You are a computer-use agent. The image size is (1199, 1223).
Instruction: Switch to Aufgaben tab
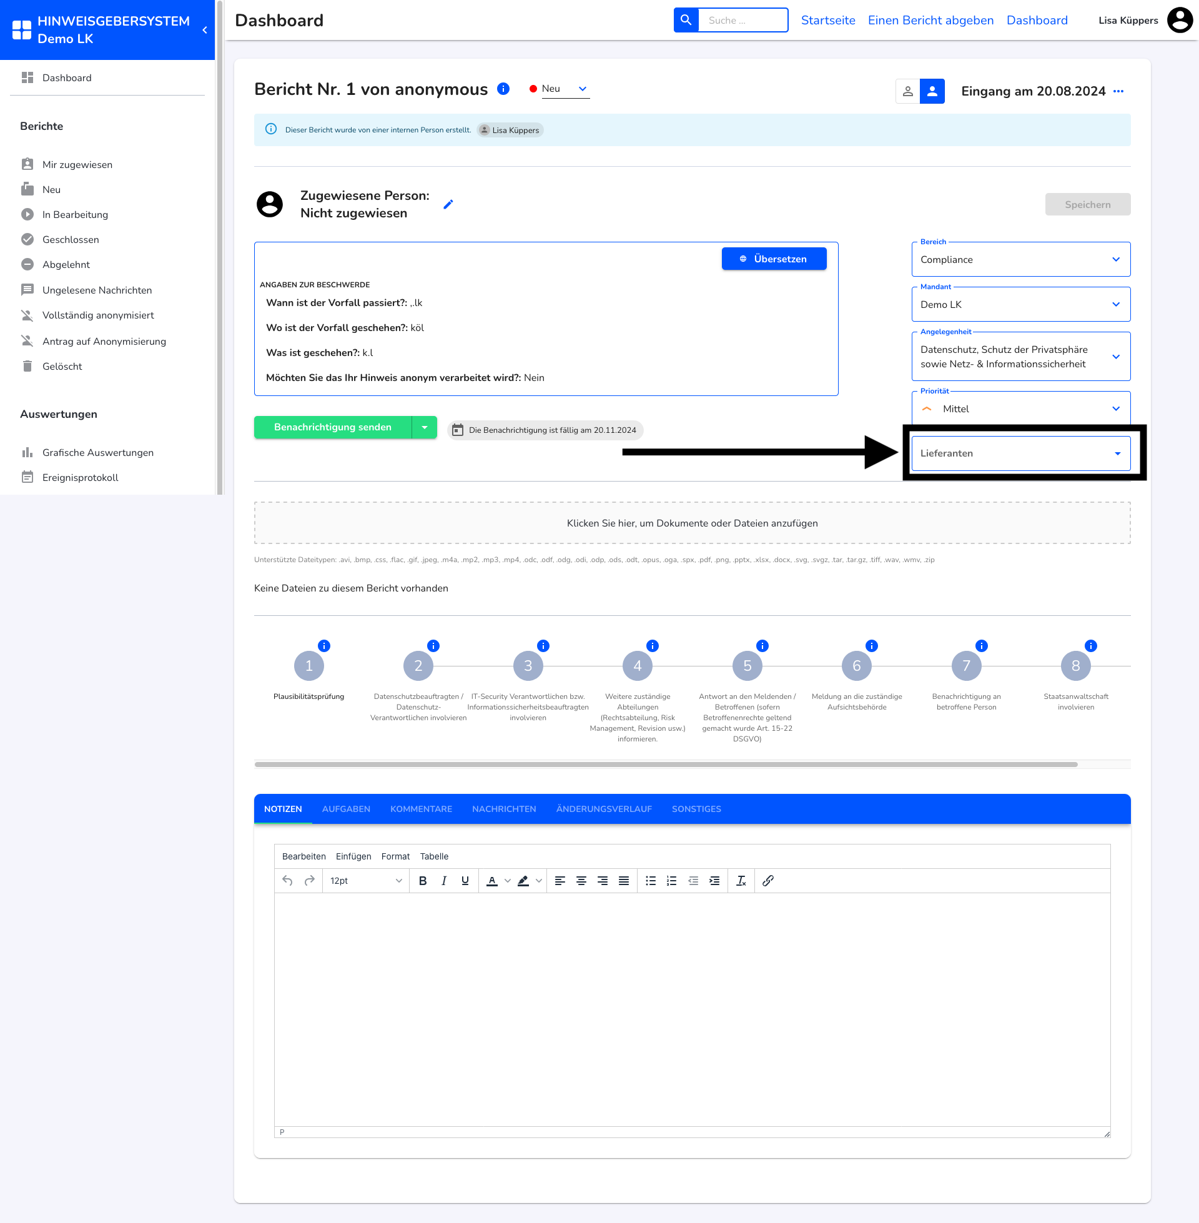coord(346,809)
